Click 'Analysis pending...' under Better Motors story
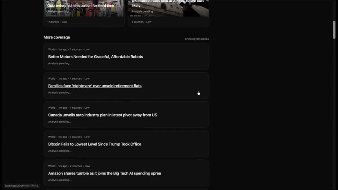Screen dimensions: 338x190 [60, 64]
